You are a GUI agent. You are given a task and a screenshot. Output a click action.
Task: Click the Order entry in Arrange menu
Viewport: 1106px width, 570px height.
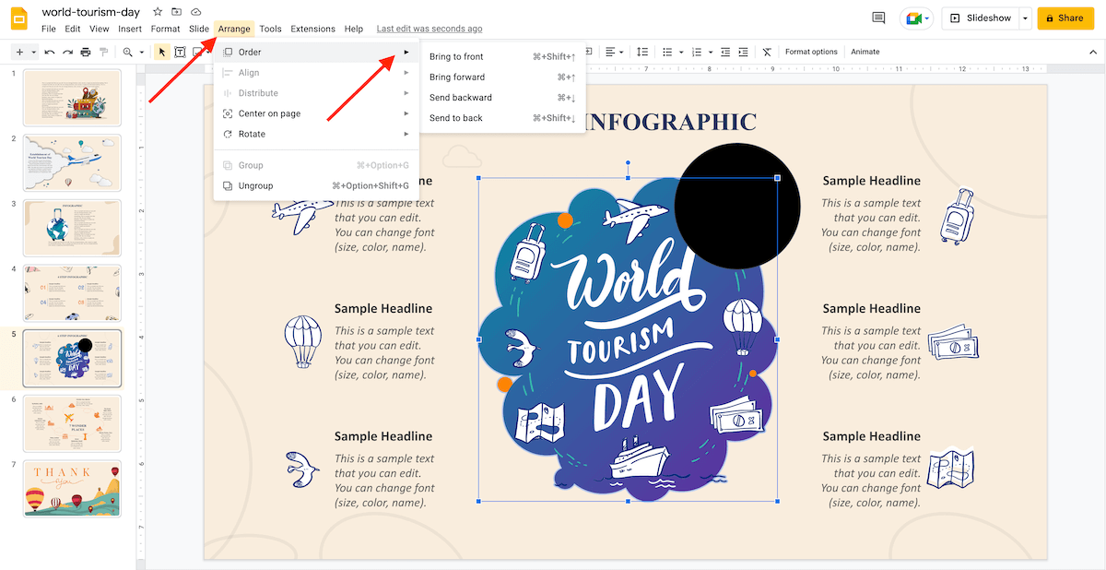pos(316,53)
